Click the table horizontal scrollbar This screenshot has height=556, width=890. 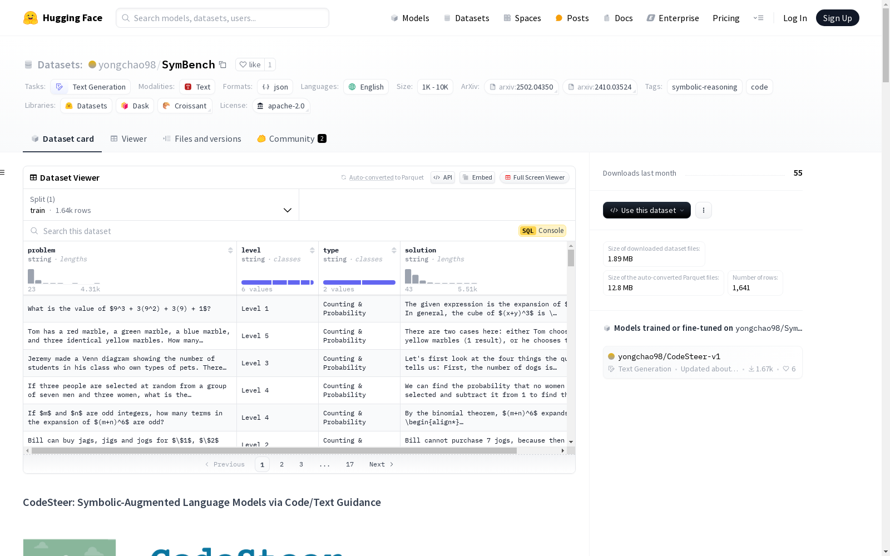click(274, 450)
